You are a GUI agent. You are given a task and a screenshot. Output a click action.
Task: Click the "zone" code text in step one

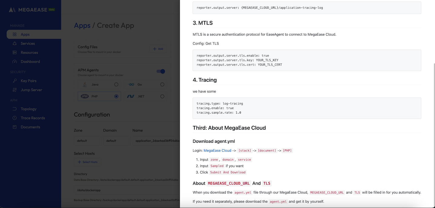[214, 160]
